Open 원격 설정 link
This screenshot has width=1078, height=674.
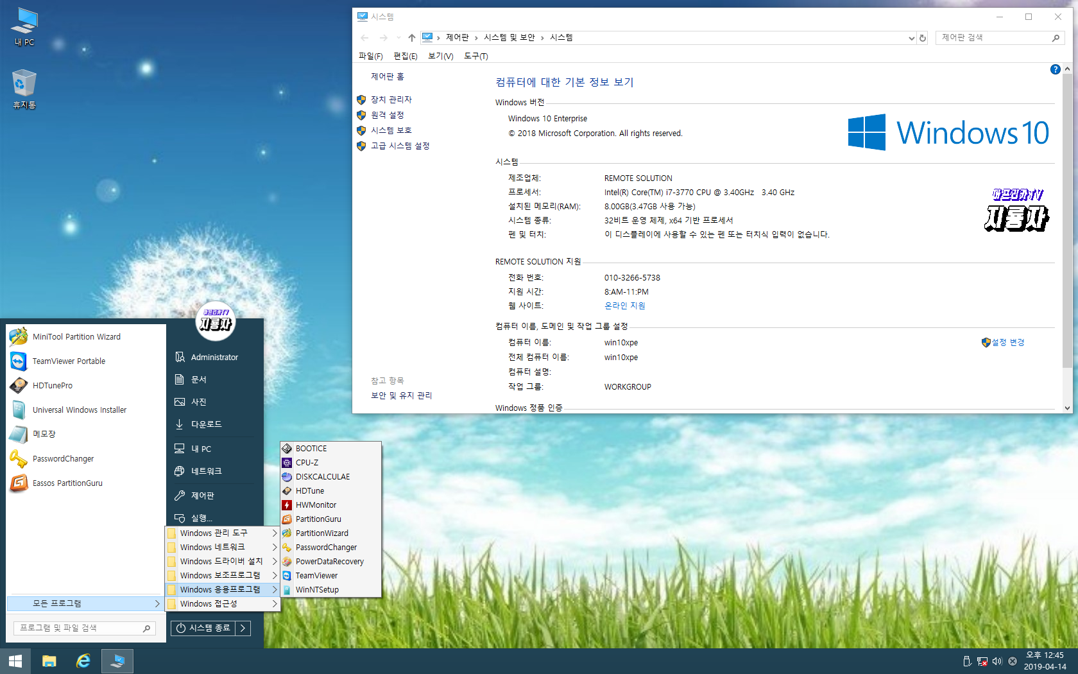tap(387, 115)
